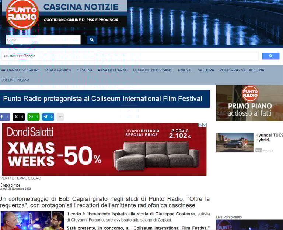Image resolution: width=283 pixels, height=230 pixels.
Task: Focus the Google enhanced search box
Action: [130, 56]
